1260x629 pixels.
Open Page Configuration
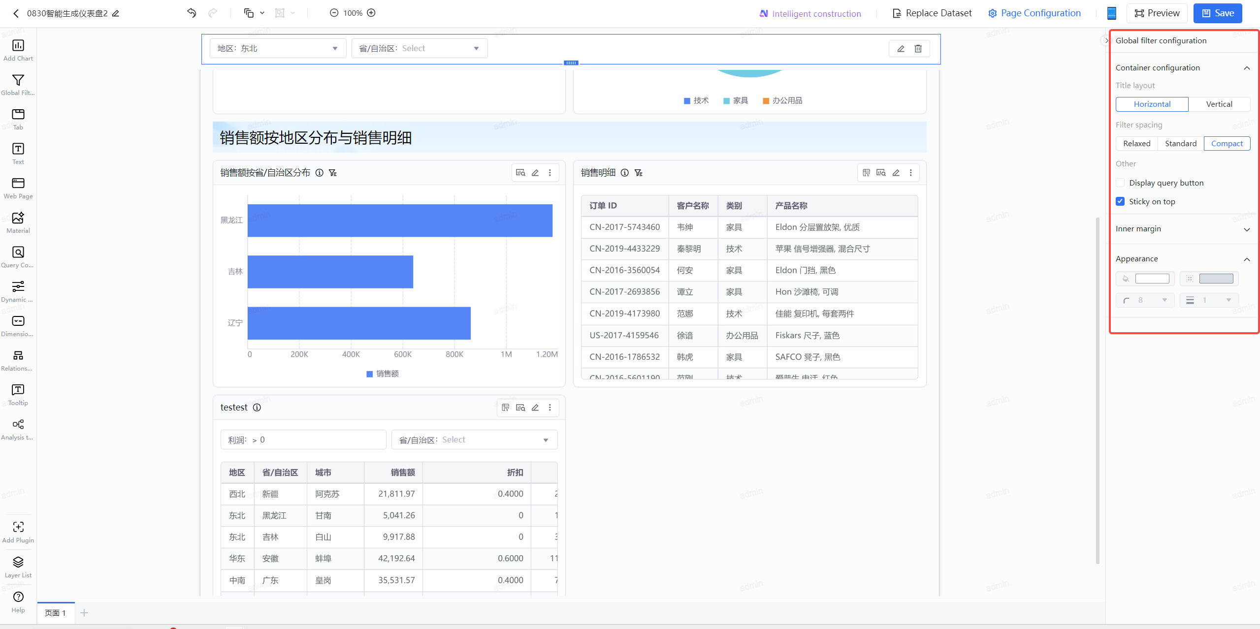click(x=1034, y=13)
